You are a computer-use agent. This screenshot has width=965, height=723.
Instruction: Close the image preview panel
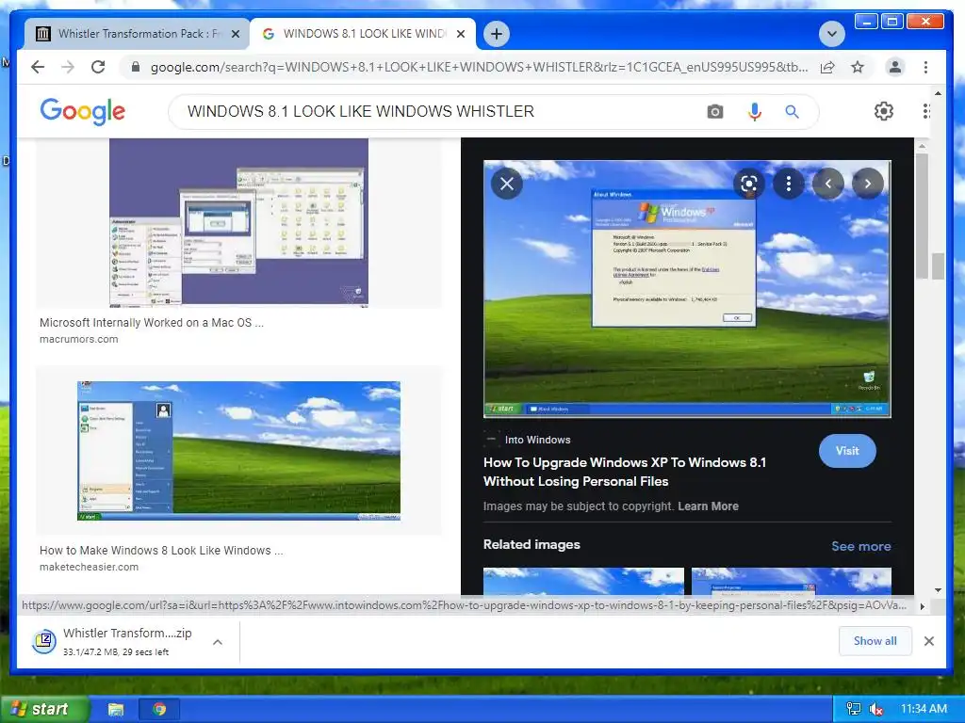click(x=507, y=184)
